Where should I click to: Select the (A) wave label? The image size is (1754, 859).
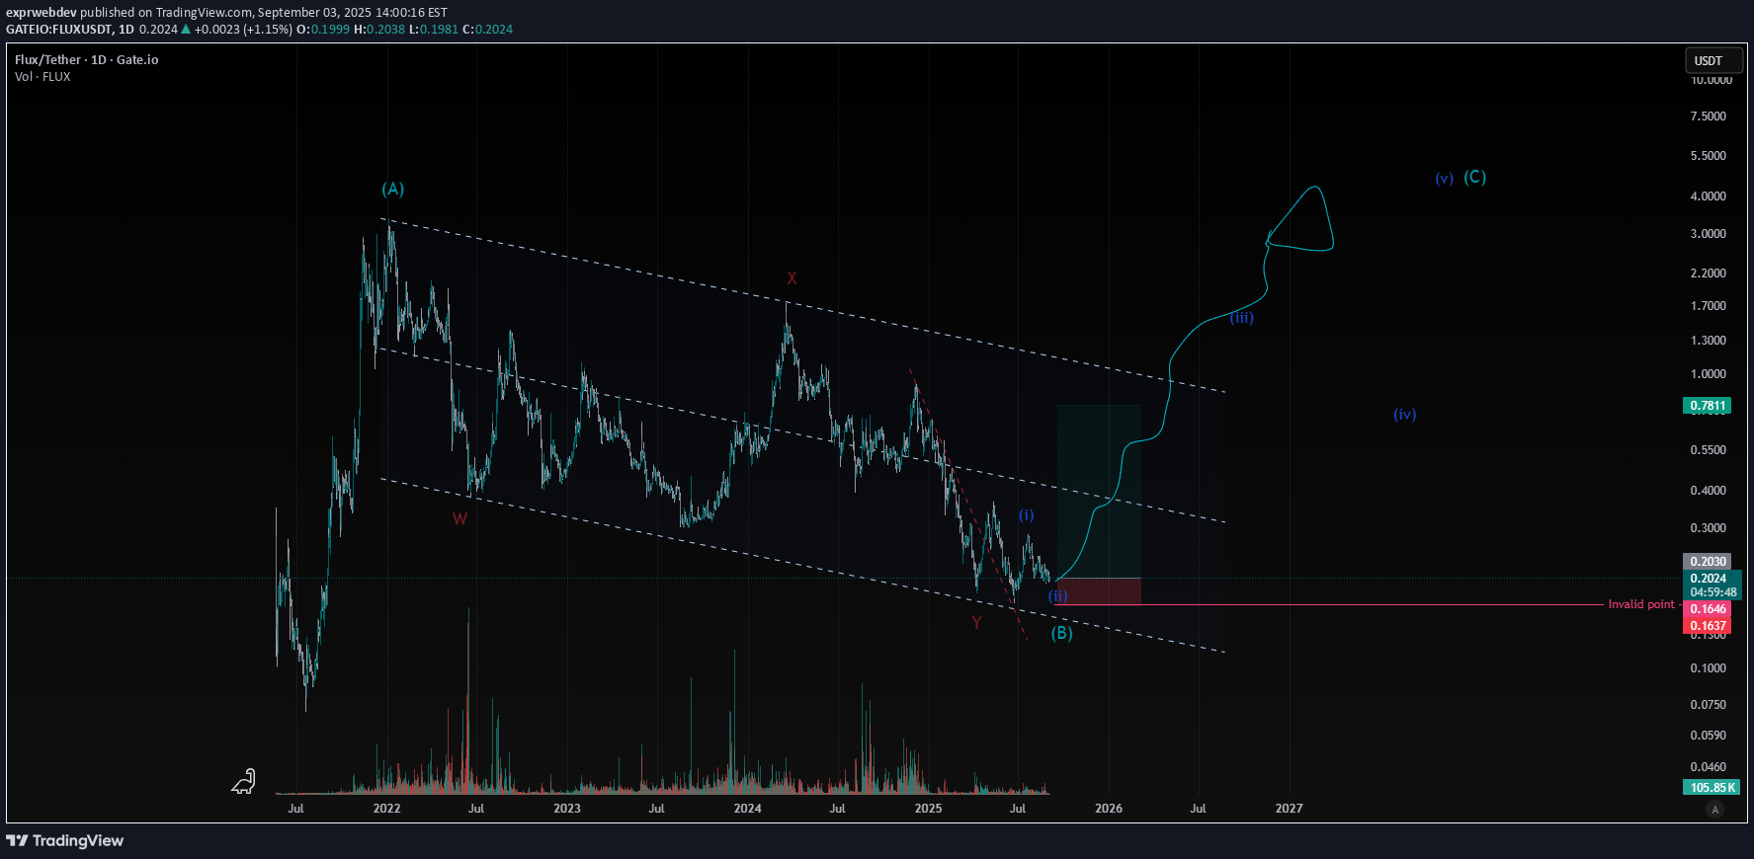pos(393,189)
